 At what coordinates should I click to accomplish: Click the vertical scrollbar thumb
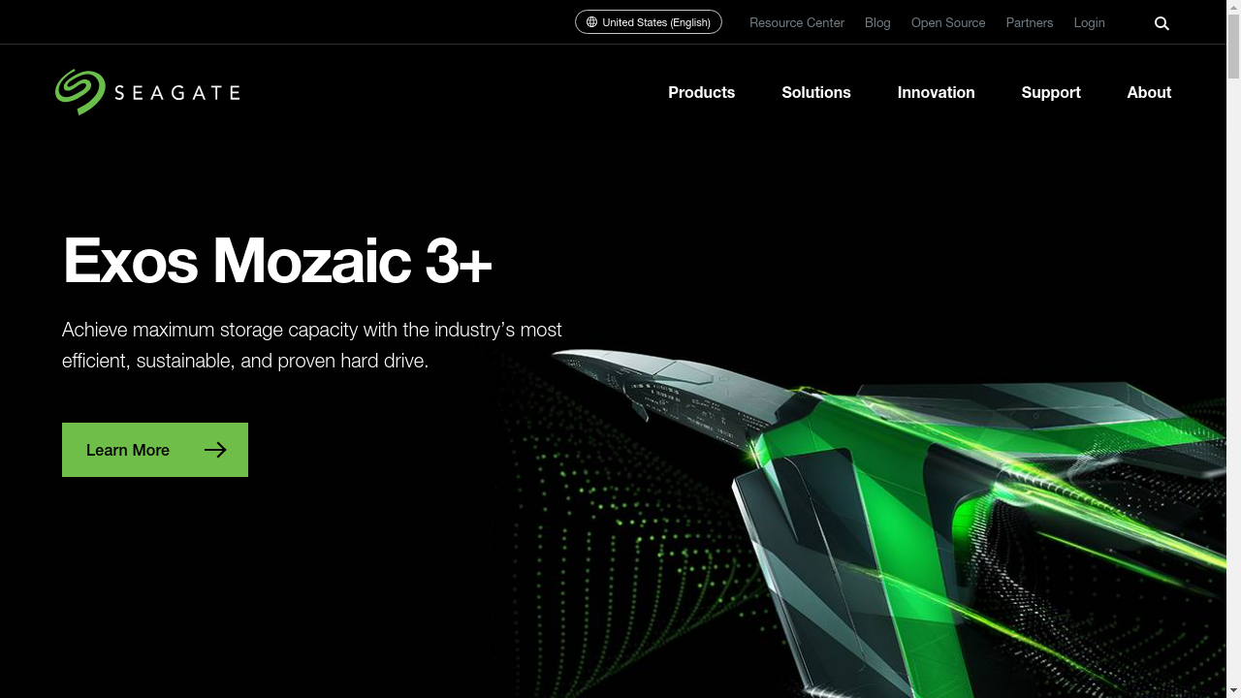(1233, 46)
